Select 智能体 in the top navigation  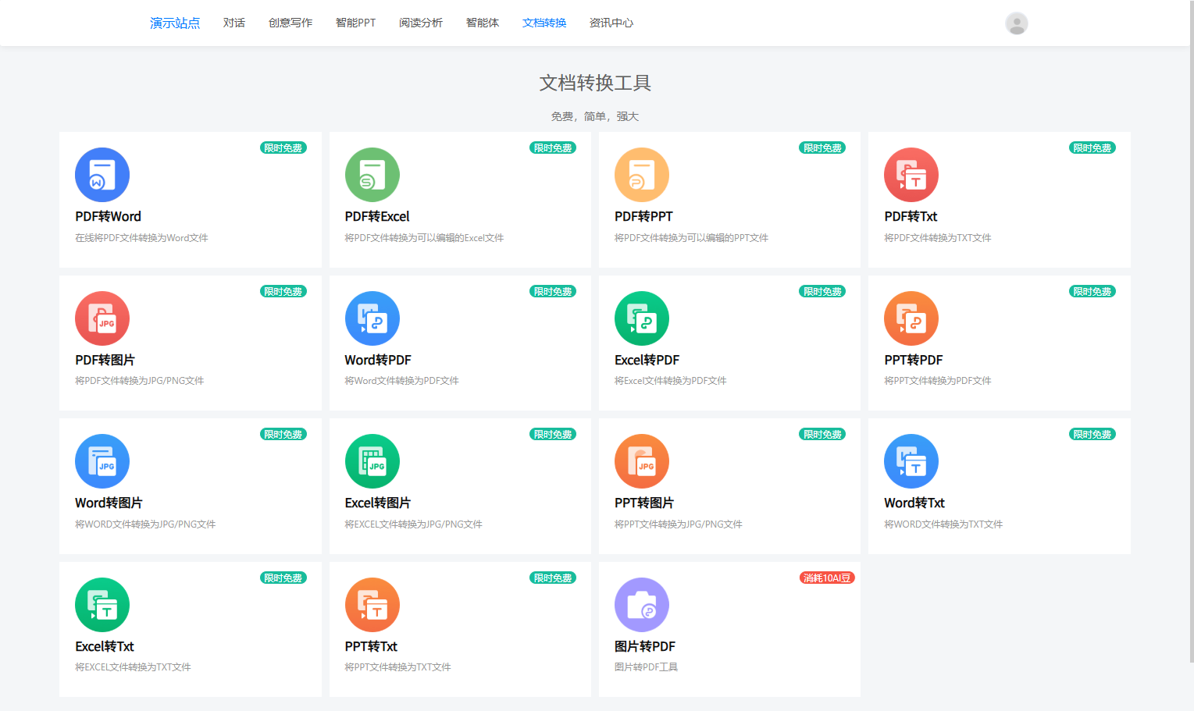[483, 23]
